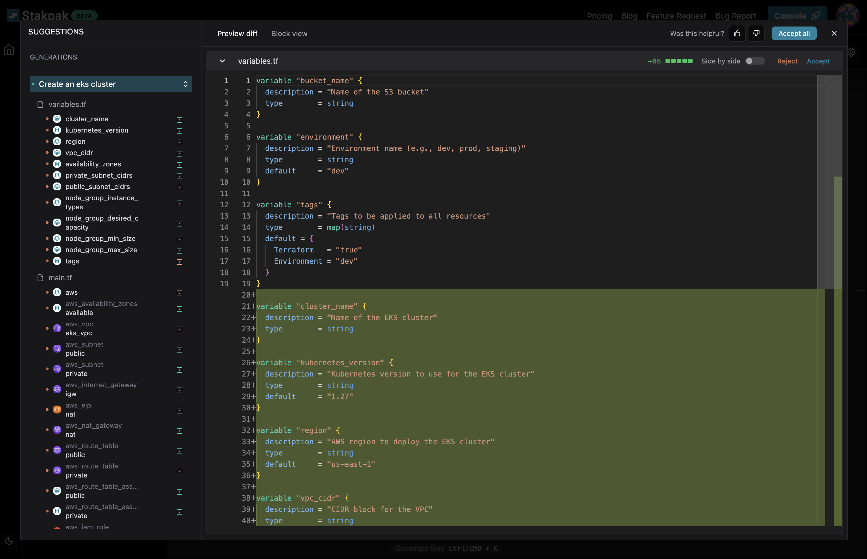The height and width of the screenshot is (559, 867).
Task: Click the aws provider icon under main.tf
Action: pos(57,292)
